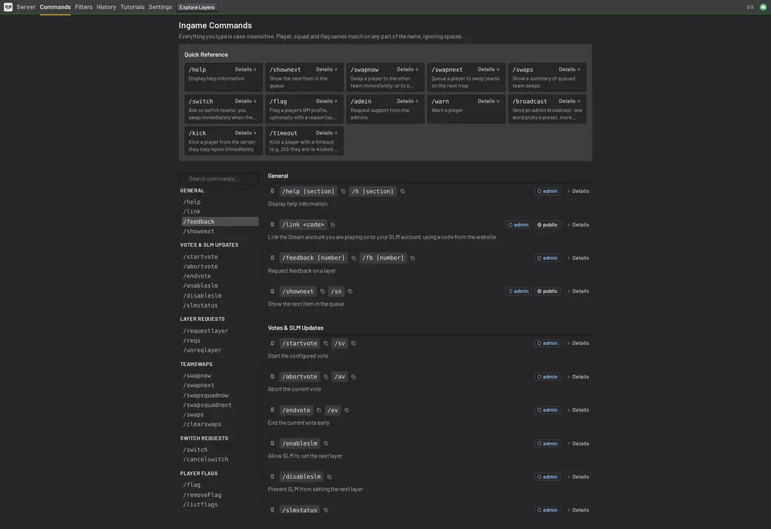Screen dimensions: 771x529
Task: Open the Server tab
Action: pos(25,7)
